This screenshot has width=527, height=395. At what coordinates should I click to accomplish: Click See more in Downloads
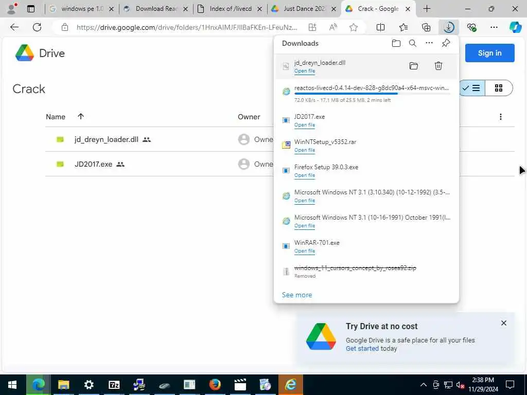pyautogui.click(x=297, y=295)
